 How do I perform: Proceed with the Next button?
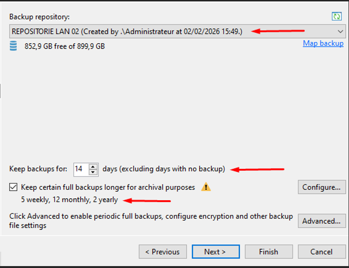(215, 252)
